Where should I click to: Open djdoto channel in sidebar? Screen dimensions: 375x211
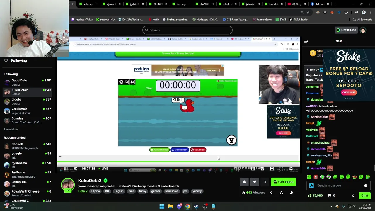point(28,101)
